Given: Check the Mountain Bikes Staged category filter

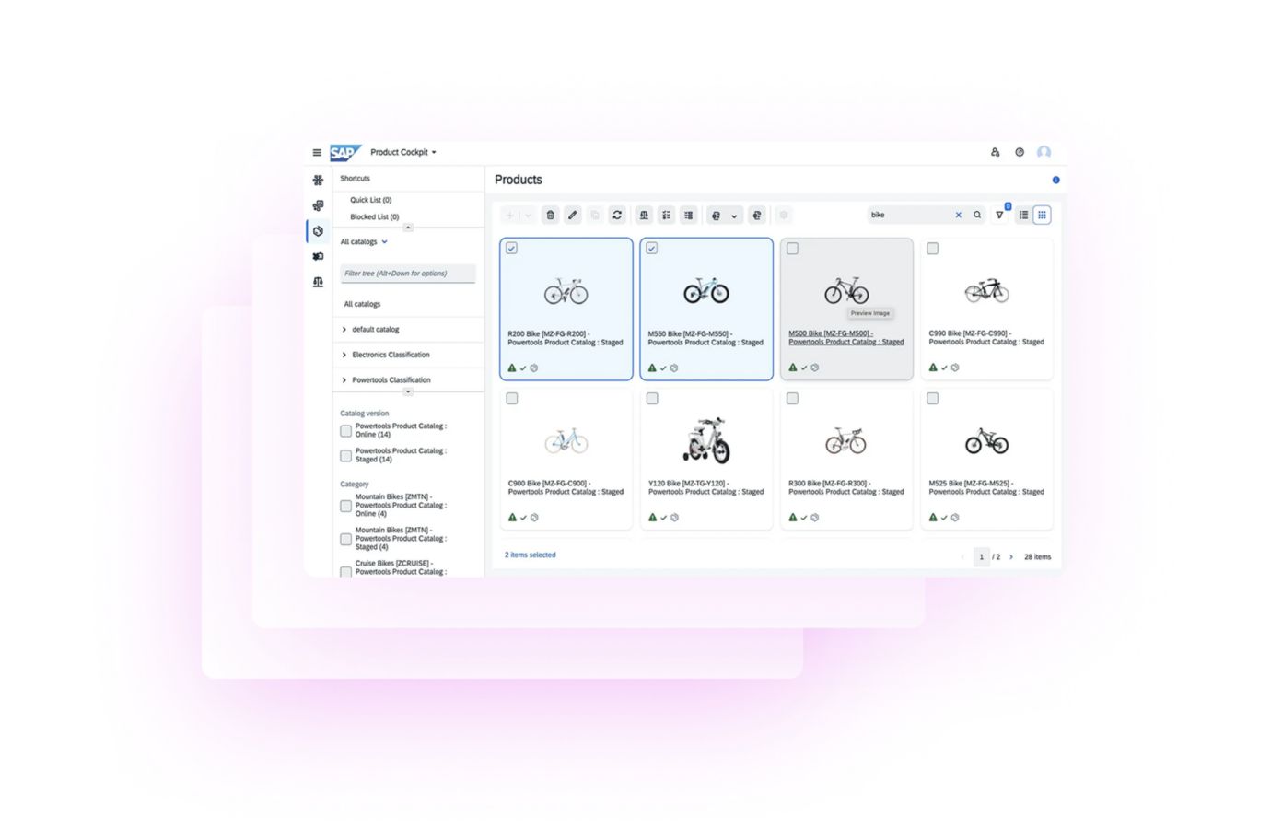Looking at the screenshot, I should [x=345, y=539].
